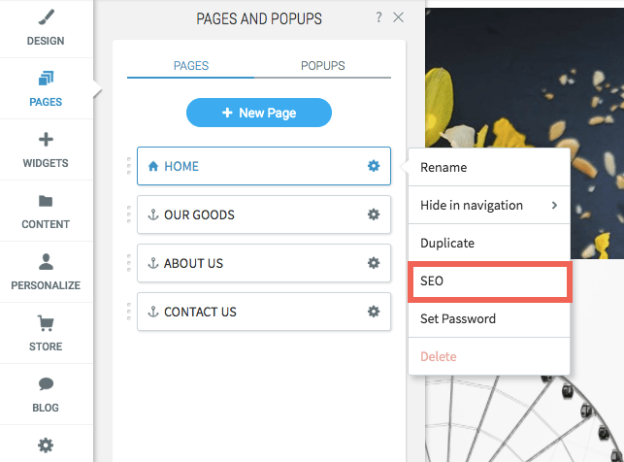Click the New Page button
The image size is (624, 462).
[259, 113]
